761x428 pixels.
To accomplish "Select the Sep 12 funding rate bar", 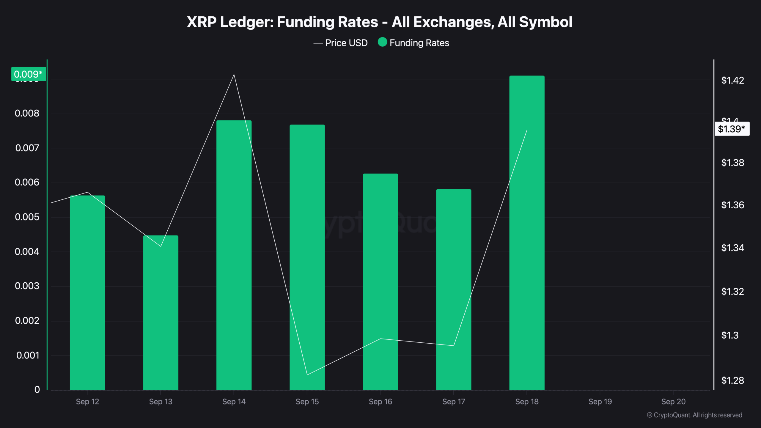I will point(87,293).
